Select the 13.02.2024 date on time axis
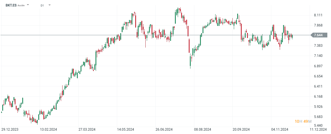Image resolution: width=331 pixels, height=134 pixels. click(49, 130)
